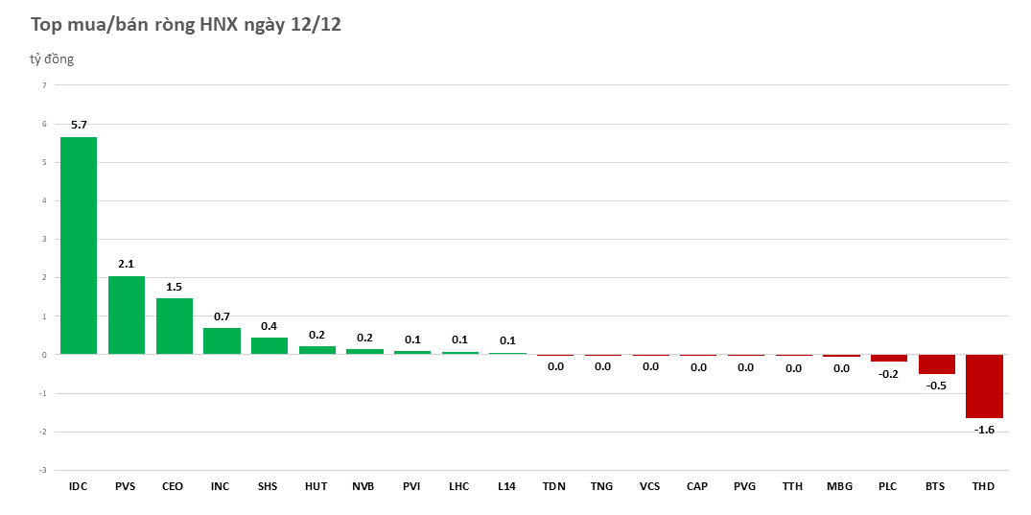Select the green PVS bar
1031x515 pixels.
[x=127, y=316]
